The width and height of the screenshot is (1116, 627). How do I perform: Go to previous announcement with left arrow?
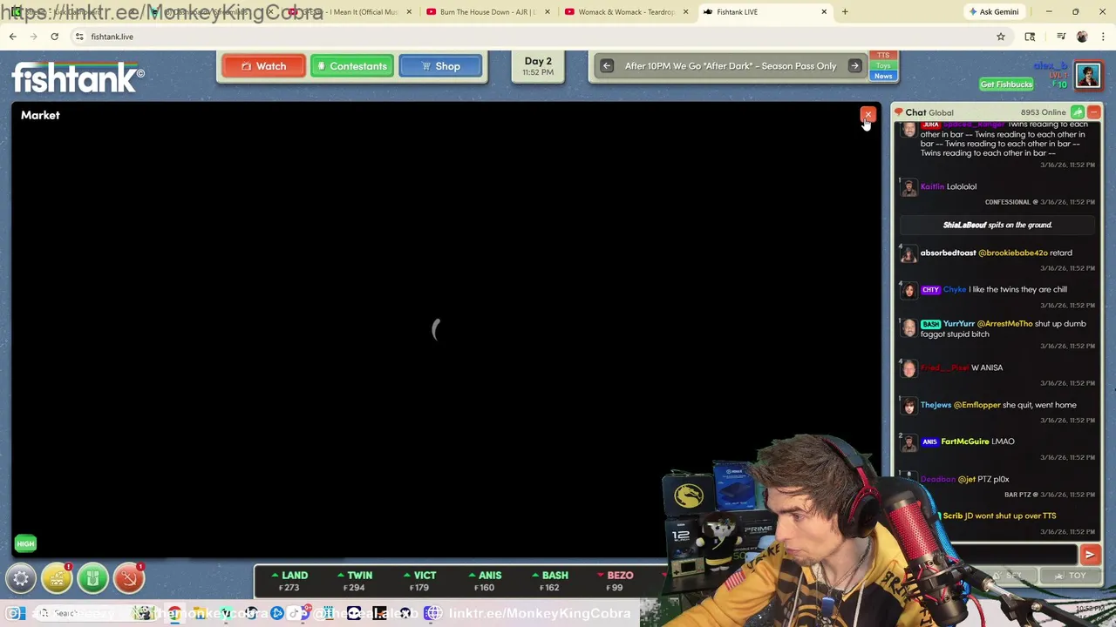pos(607,66)
